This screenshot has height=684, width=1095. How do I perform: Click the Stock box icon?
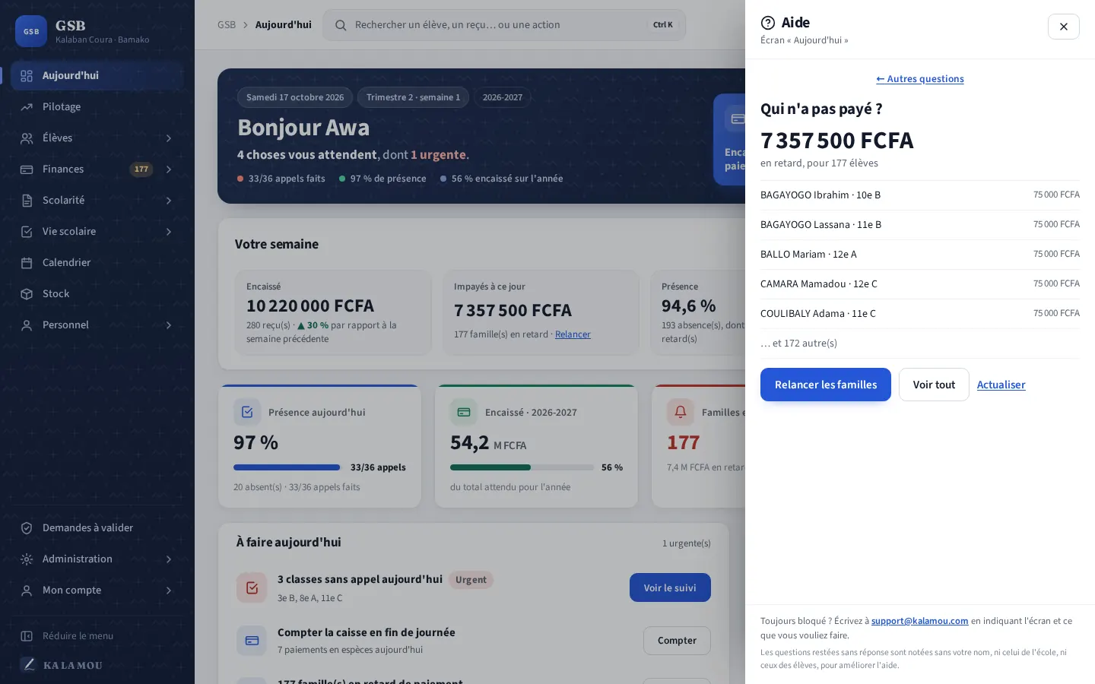click(x=27, y=294)
